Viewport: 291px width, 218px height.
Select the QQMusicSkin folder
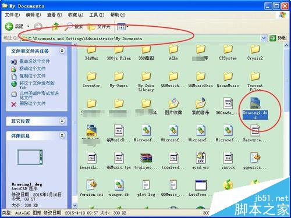pyautogui.click(x=201, y=80)
